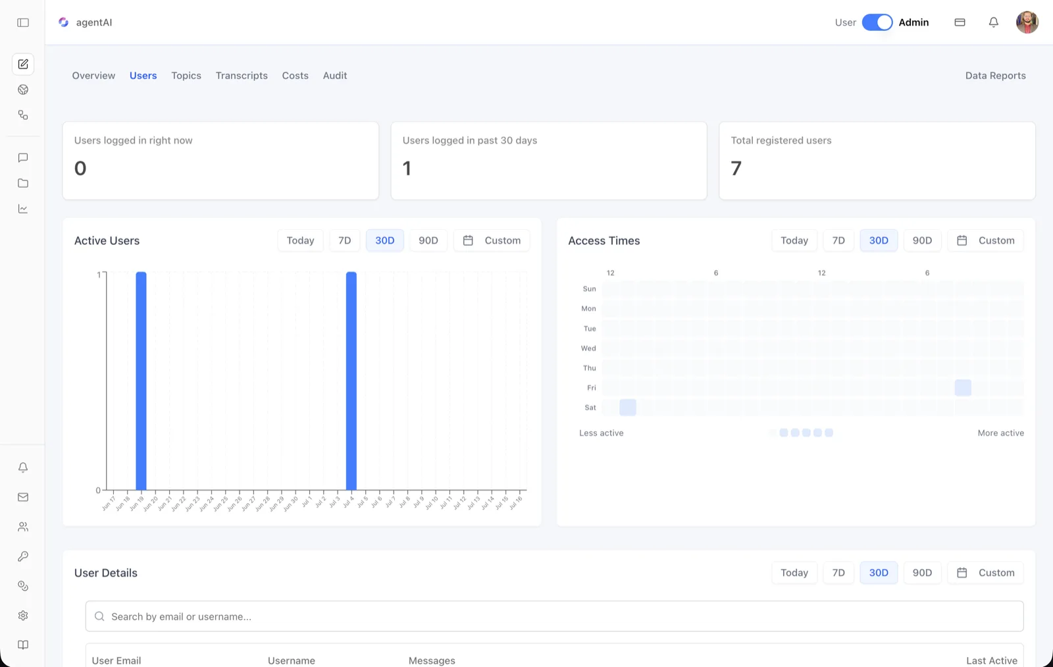
Task: Select Today in Access Times
Action: coord(794,241)
